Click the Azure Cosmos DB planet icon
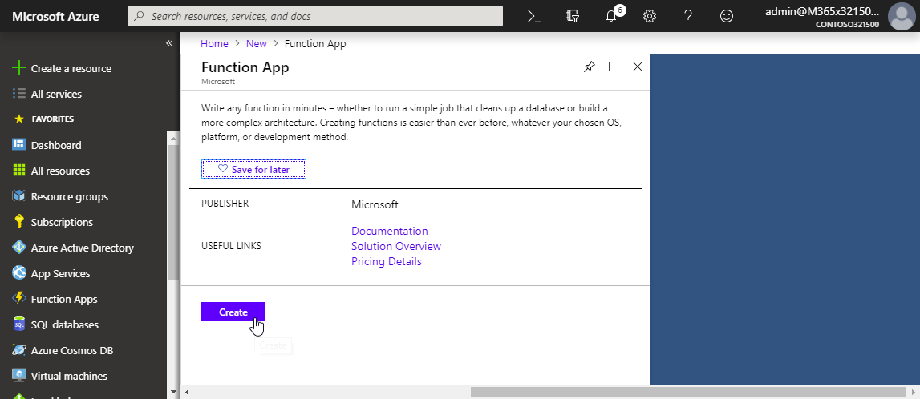The height and width of the screenshot is (399, 920). pyautogui.click(x=19, y=350)
